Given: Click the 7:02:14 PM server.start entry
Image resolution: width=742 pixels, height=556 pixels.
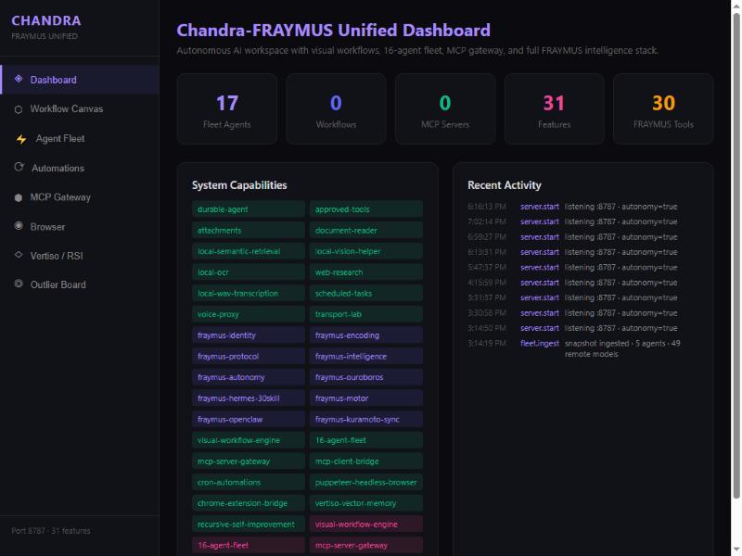Looking at the screenshot, I should pyautogui.click(x=583, y=221).
